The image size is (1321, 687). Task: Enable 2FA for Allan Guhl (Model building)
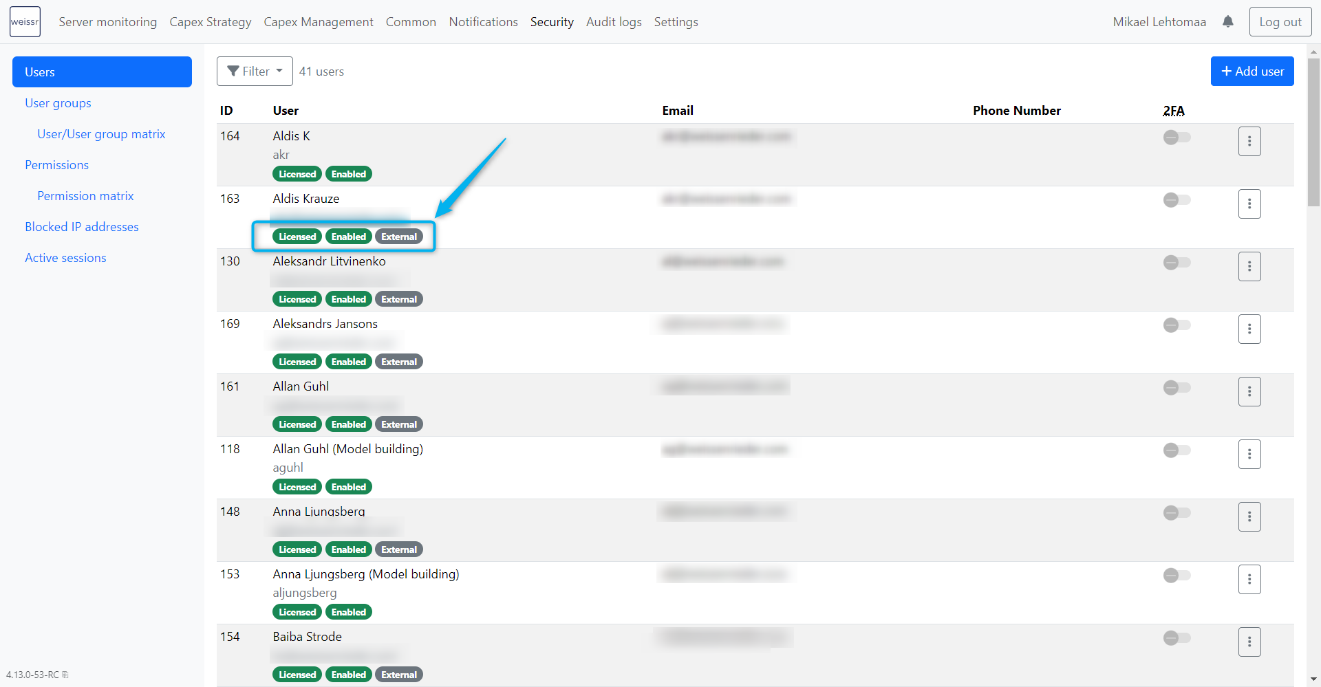[x=1177, y=450]
